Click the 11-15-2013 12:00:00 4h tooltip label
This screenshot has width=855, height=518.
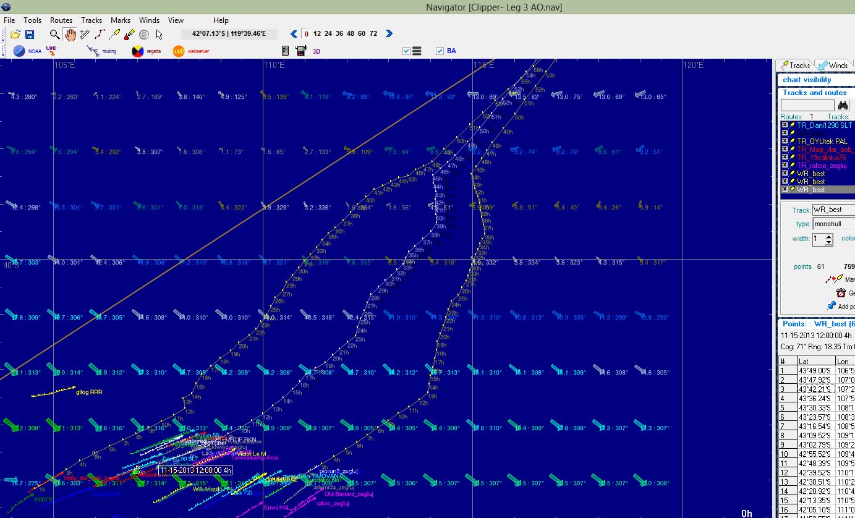pyautogui.click(x=195, y=470)
